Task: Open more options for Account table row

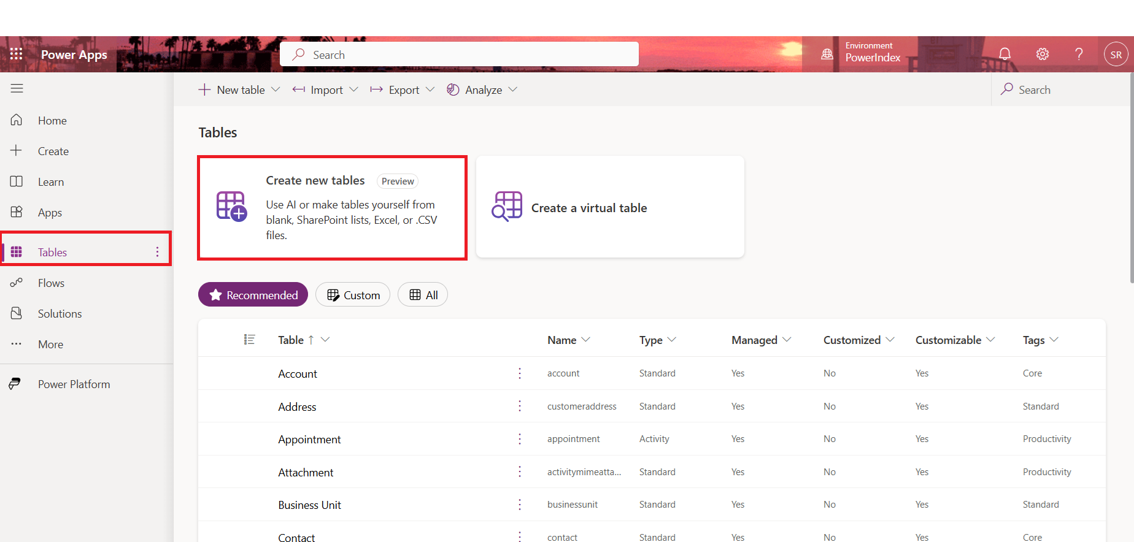Action: coord(519,373)
